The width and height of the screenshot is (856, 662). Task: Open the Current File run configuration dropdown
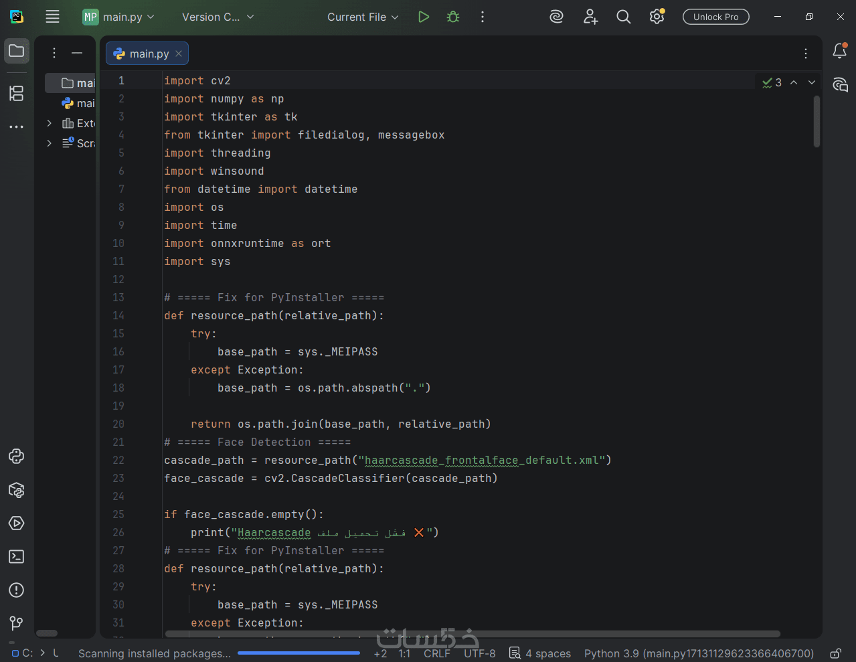(x=362, y=17)
